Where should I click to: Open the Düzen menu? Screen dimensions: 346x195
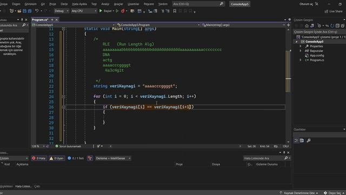16,4
